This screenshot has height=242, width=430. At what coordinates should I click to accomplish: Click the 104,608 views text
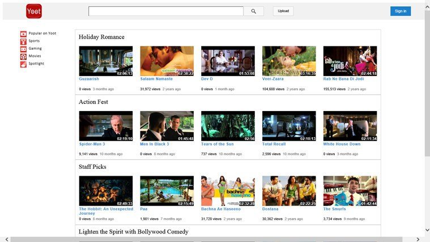click(x=273, y=89)
